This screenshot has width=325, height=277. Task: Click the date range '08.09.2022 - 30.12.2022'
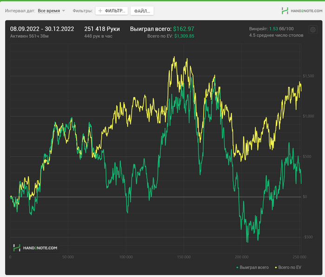(42, 29)
